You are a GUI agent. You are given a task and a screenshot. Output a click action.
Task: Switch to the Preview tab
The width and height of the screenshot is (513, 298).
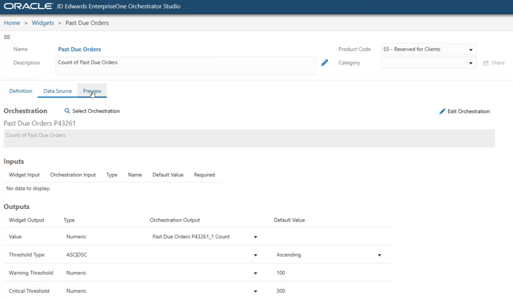pos(92,91)
